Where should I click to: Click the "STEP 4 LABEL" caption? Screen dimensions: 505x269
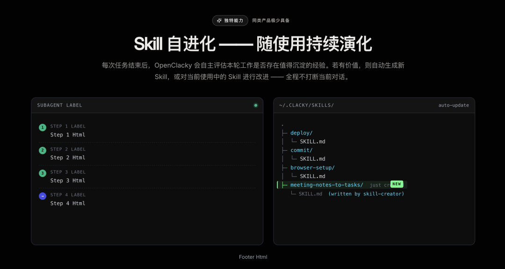pos(68,195)
